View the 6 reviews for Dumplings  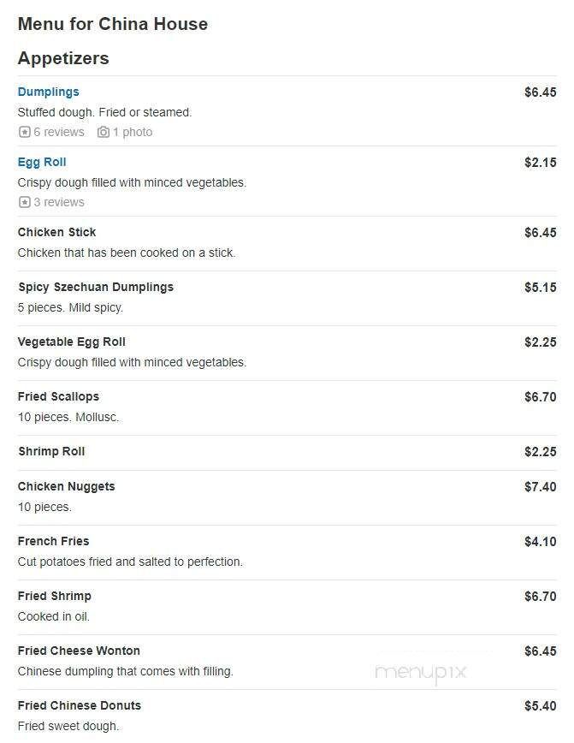click(59, 132)
